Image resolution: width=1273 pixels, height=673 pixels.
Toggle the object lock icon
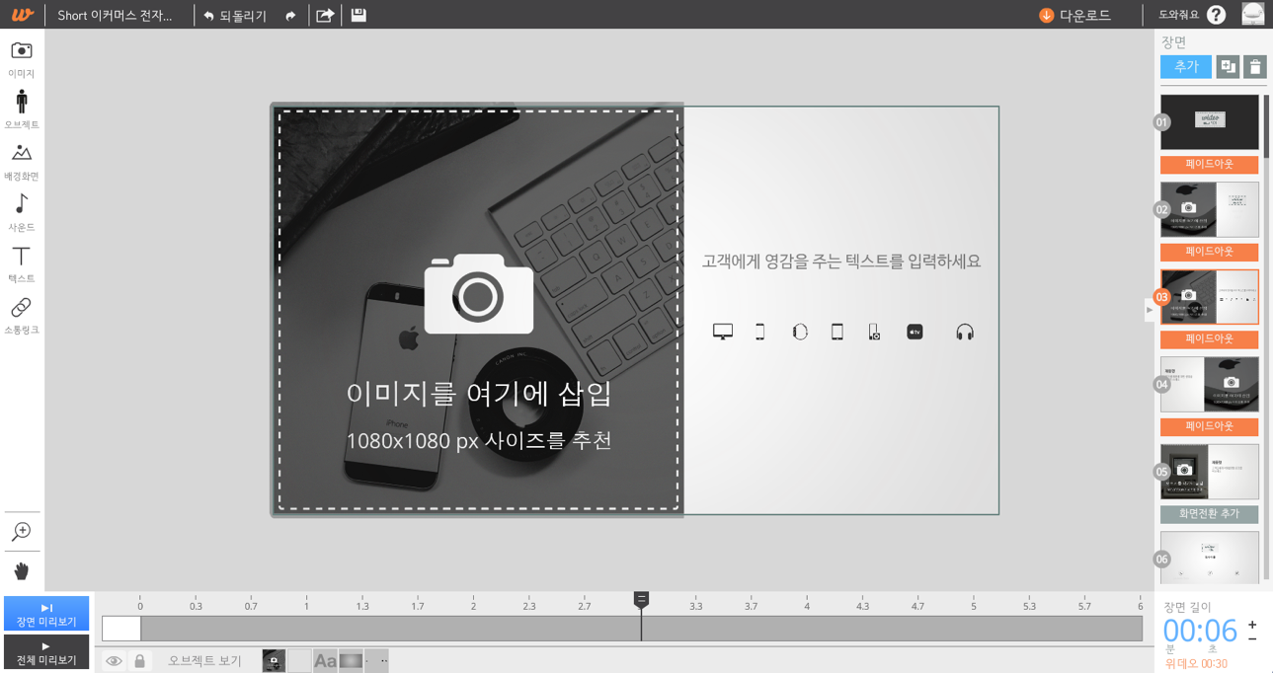click(x=140, y=661)
